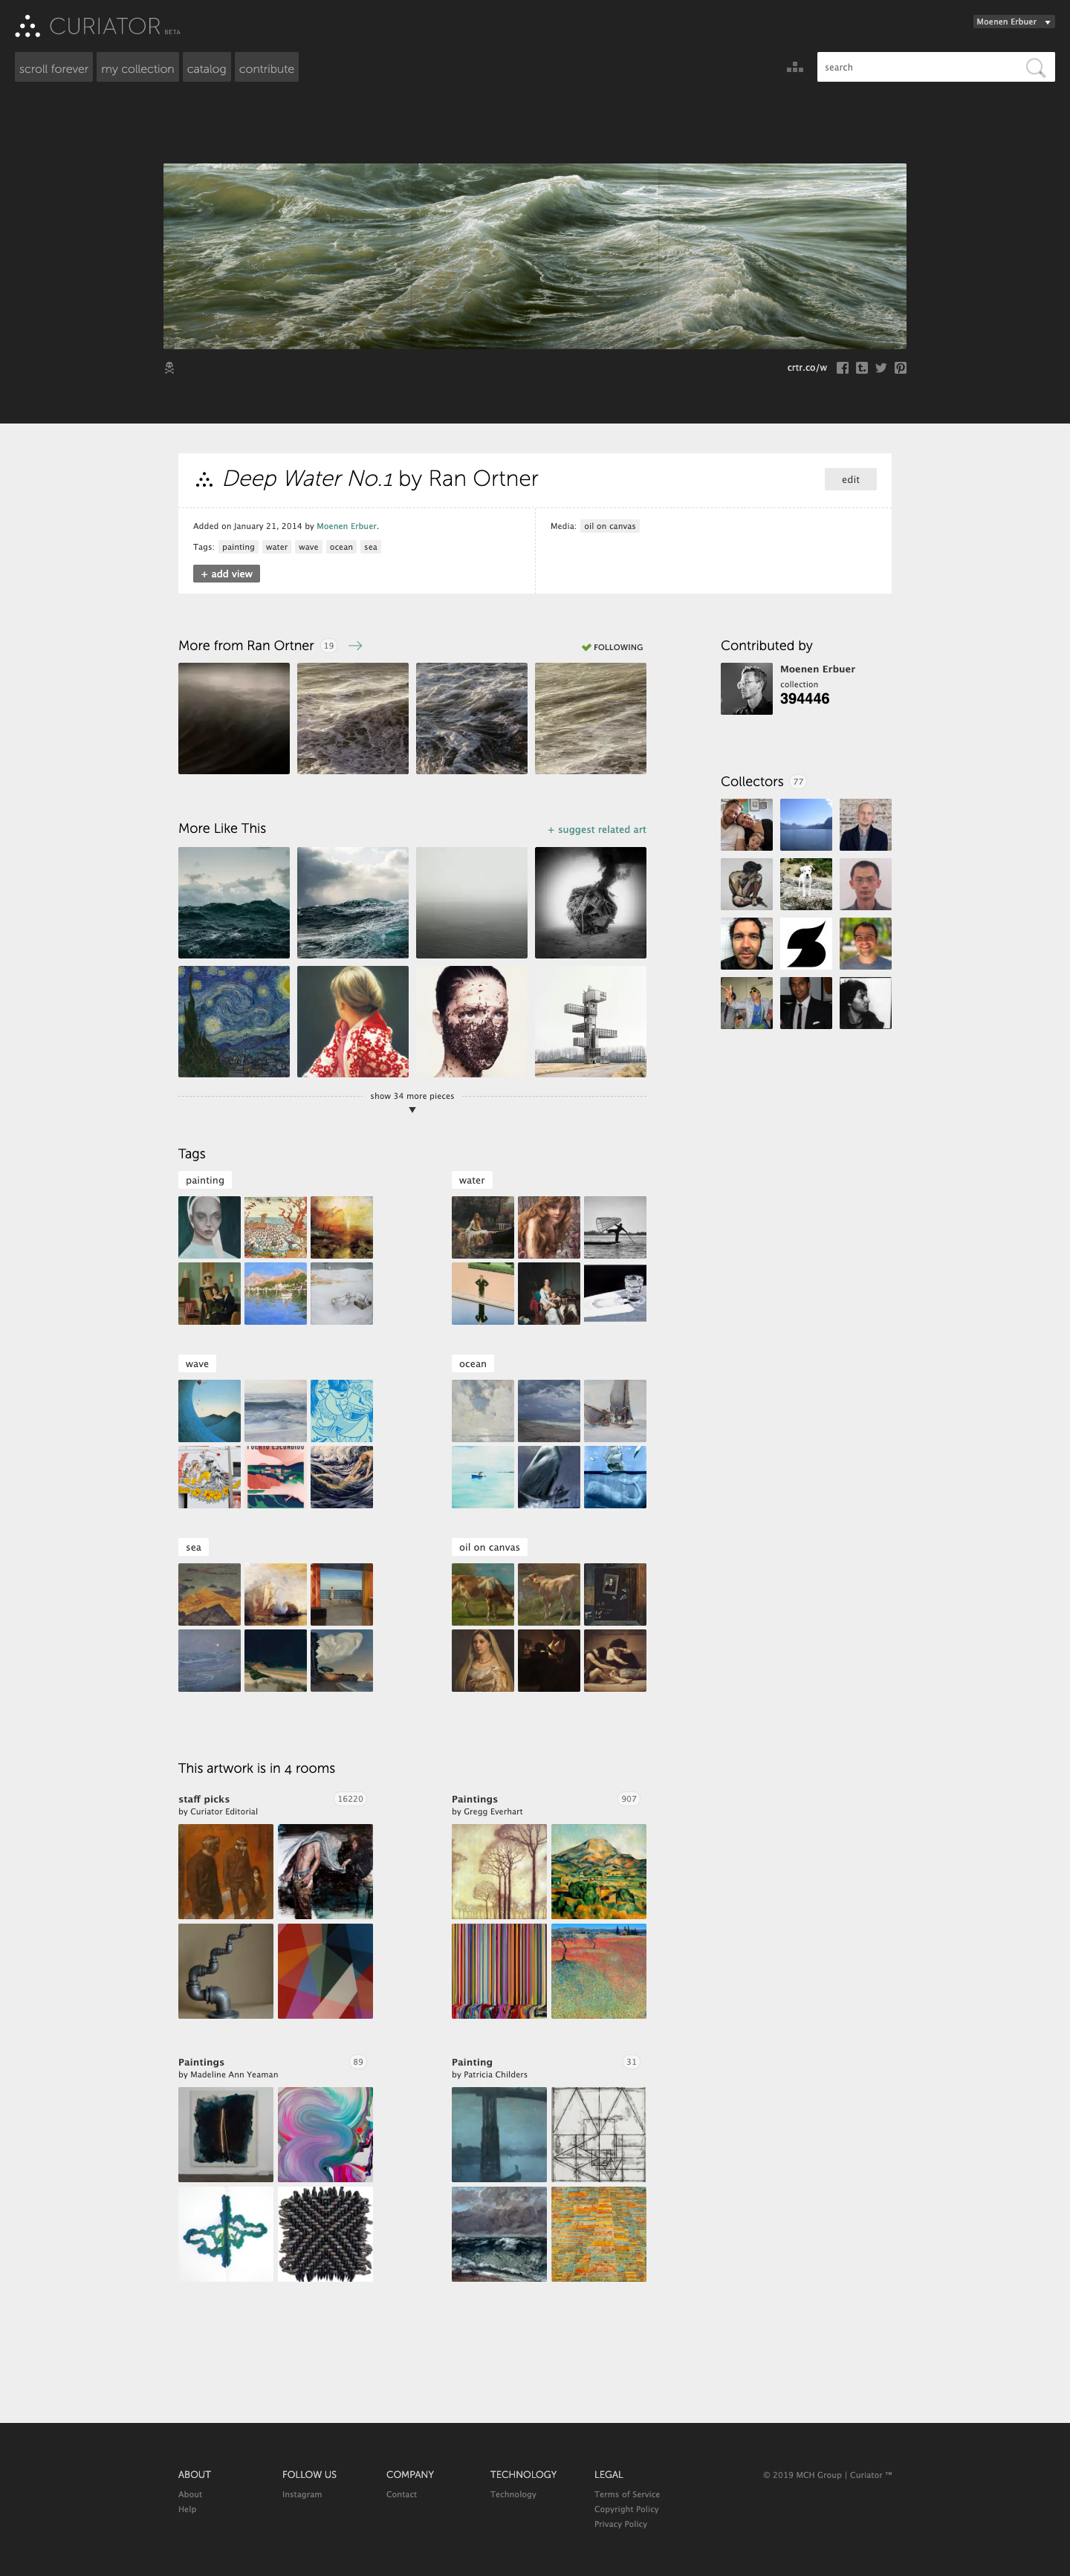Screen dimensions: 1070x2576
Task: Click suggest related art link
Action: [x=596, y=830]
